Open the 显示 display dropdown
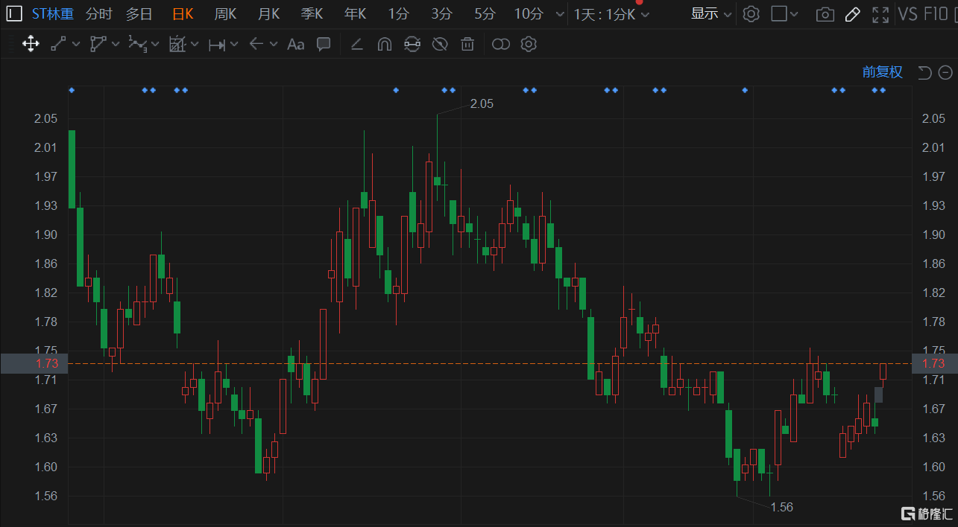Screen dimensions: 958x527 tap(710, 13)
